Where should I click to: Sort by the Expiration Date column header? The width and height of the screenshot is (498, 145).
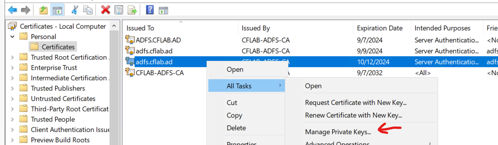(x=380, y=28)
